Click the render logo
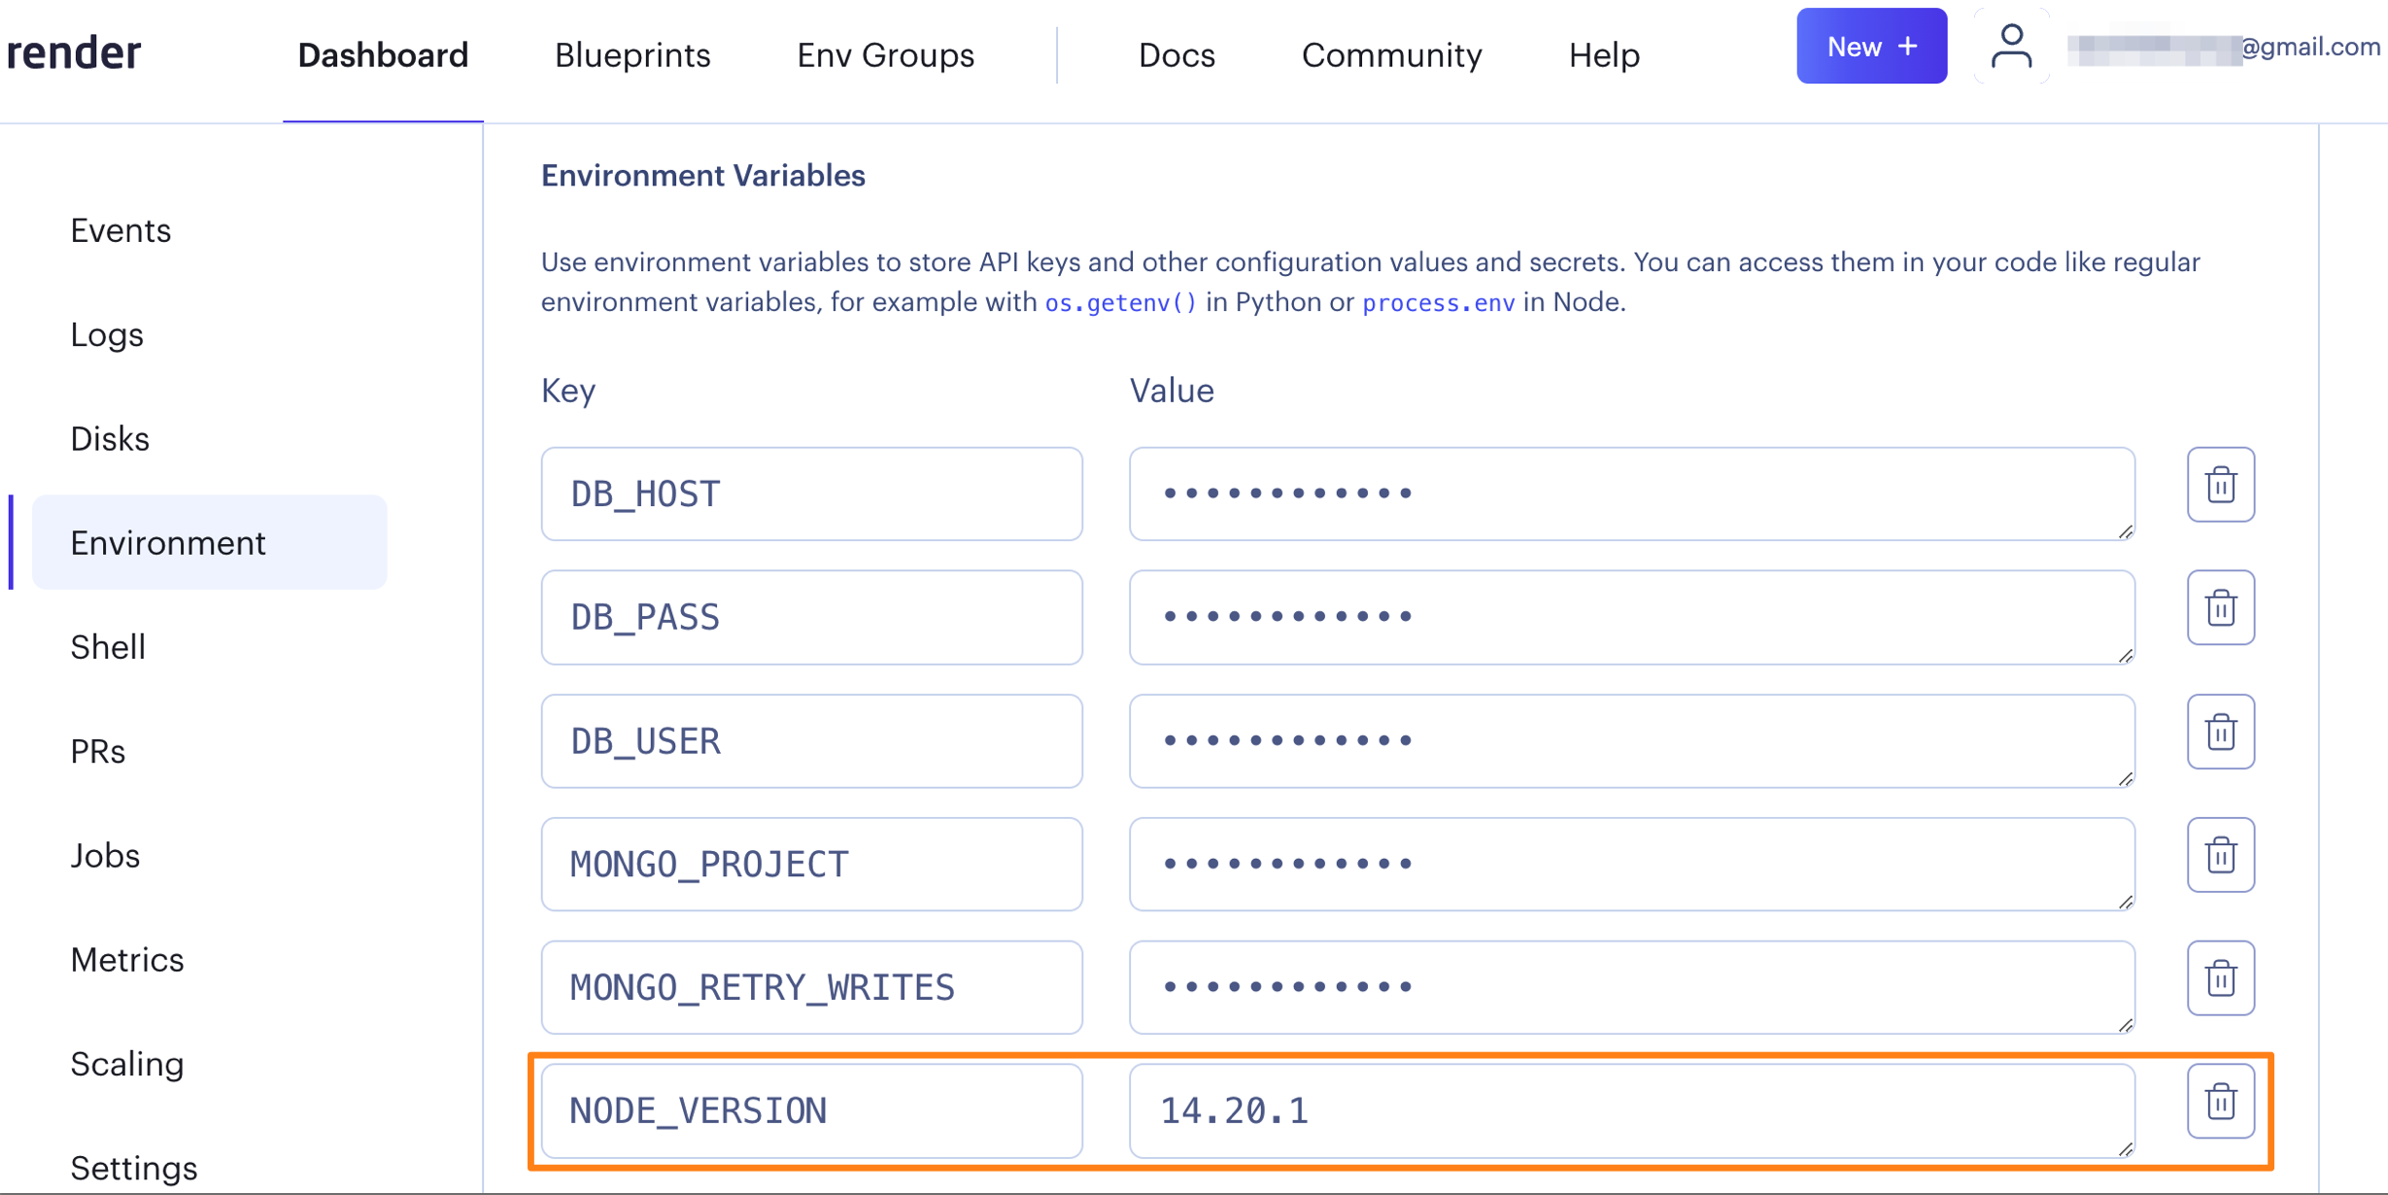The height and width of the screenshot is (1195, 2388). (x=74, y=52)
